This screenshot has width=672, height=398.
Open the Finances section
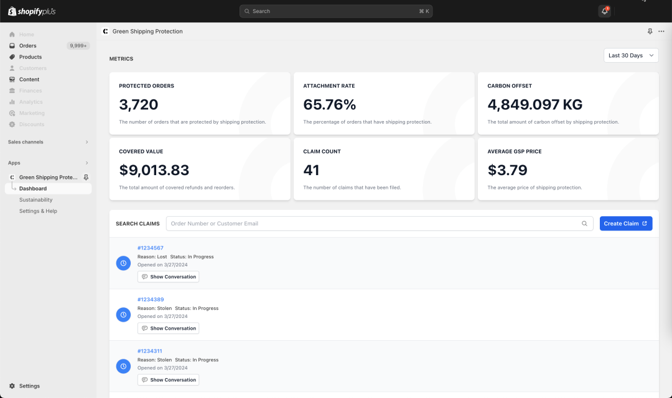coord(30,91)
